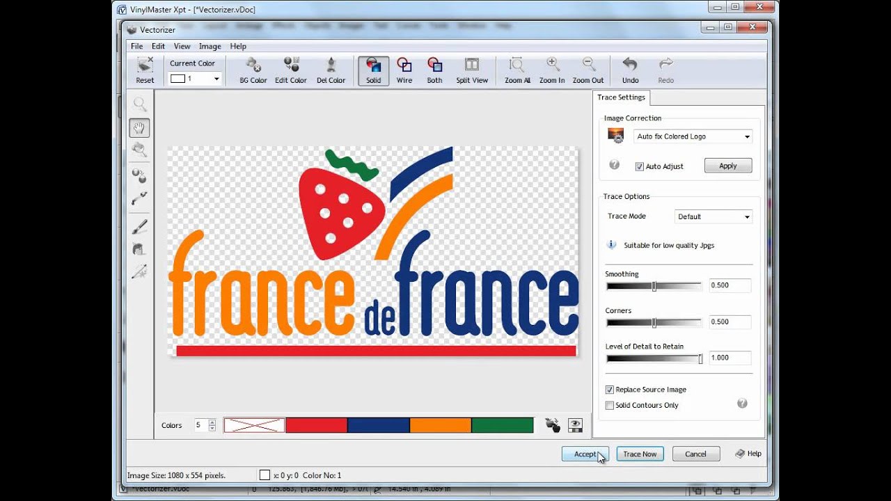Open the View menu

[x=182, y=46]
